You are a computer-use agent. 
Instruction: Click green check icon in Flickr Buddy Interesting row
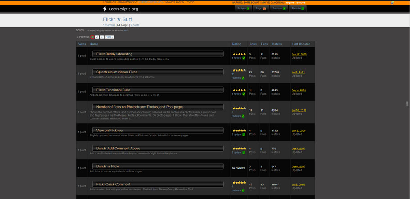244,58
